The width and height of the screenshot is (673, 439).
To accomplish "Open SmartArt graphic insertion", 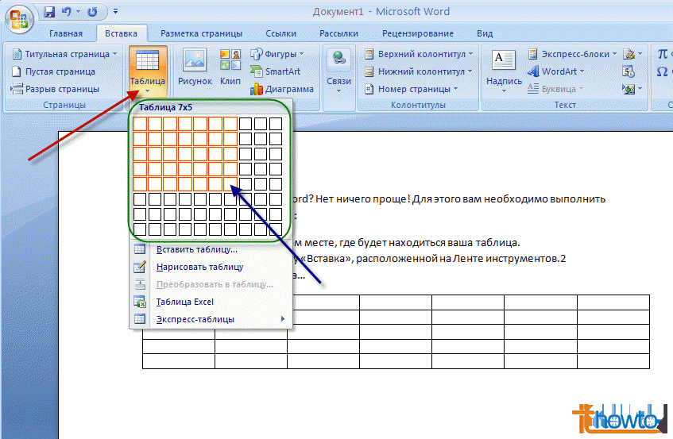I will [275, 71].
